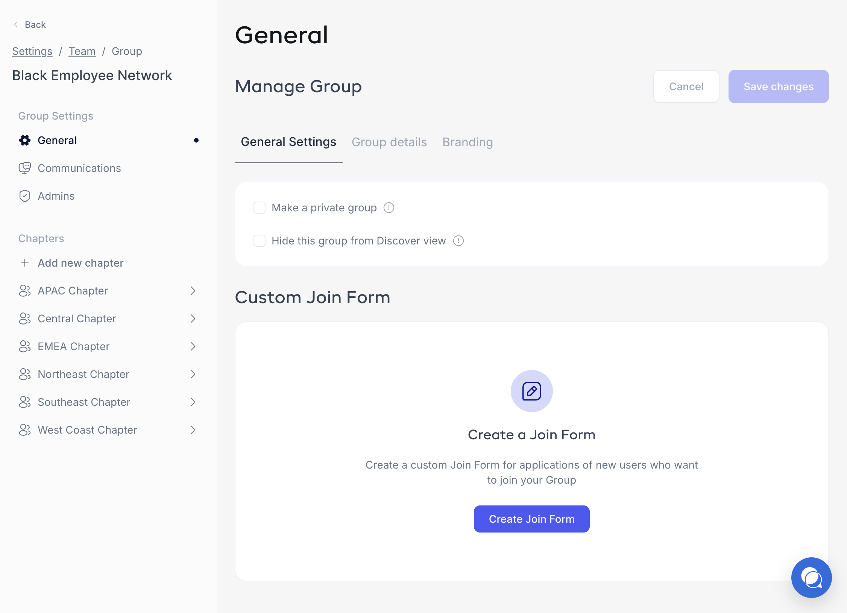The image size is (847, 613).
Task: Click the Admins shield icon
Action: pyautogui.click(x=25, y=196)
